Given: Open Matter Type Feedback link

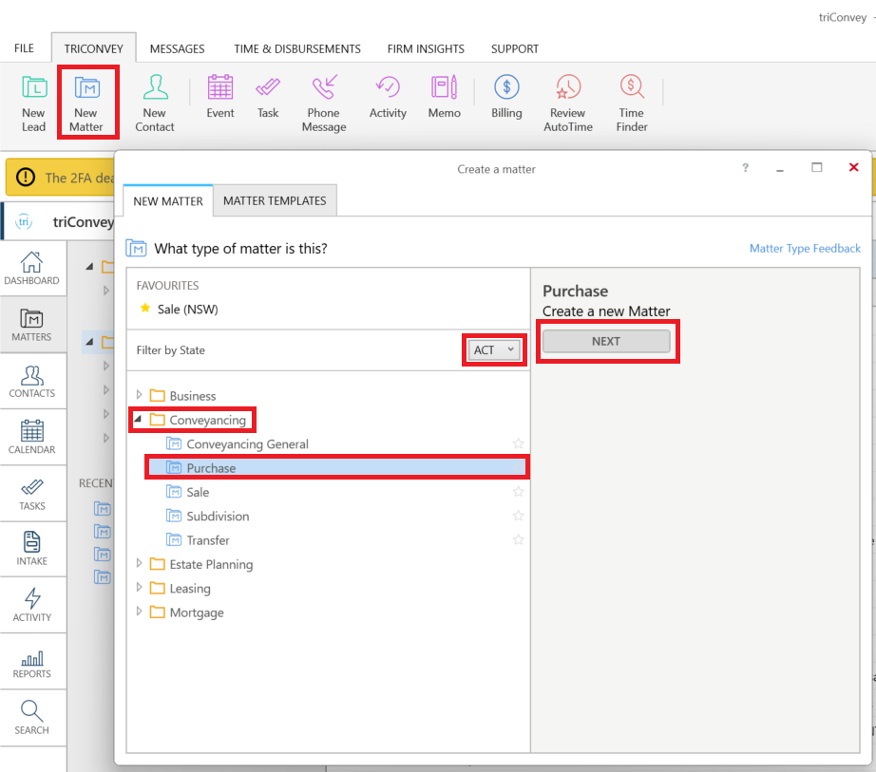Looking at the screenshot, I should (805, 249).
